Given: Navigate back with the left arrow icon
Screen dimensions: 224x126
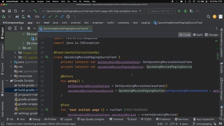Looking at the screenshot, I should tap(23, 11).
